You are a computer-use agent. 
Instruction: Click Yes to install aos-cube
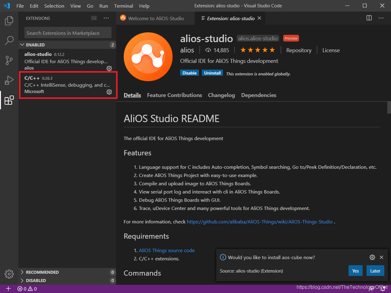(x=356, y=271)
